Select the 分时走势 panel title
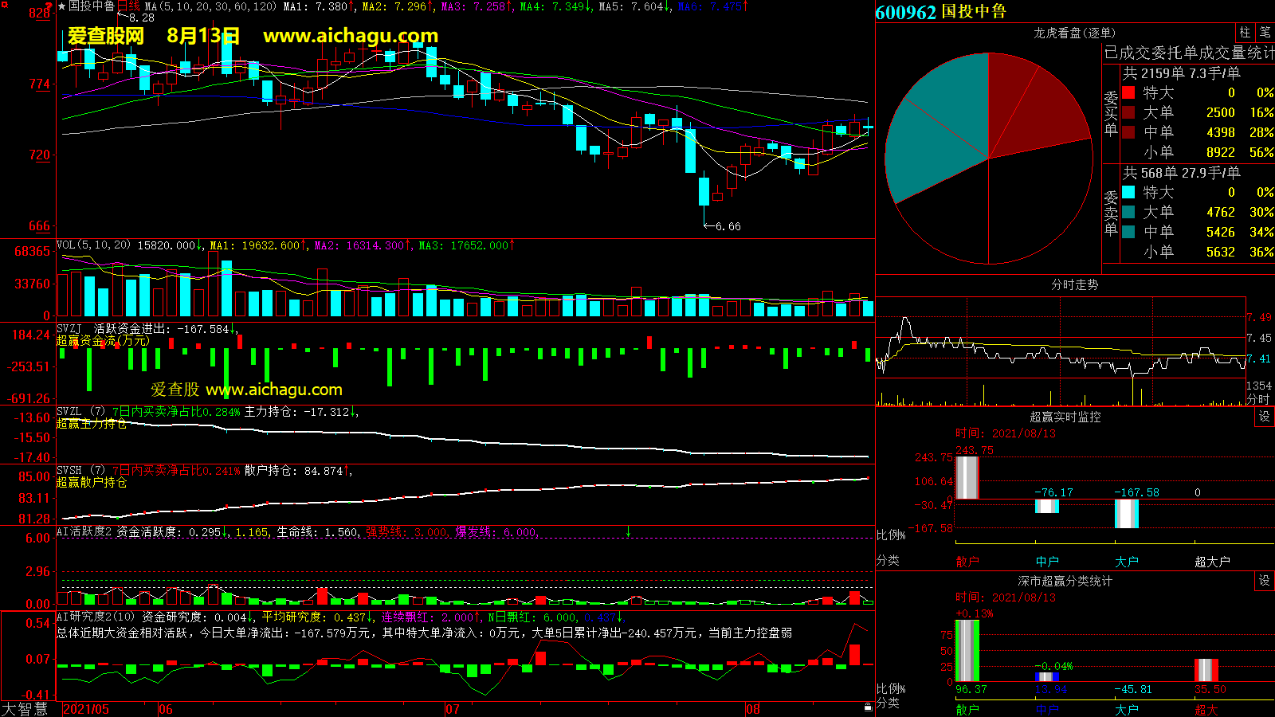This screenshot has width=1275, height=717. pos(1074,284)
